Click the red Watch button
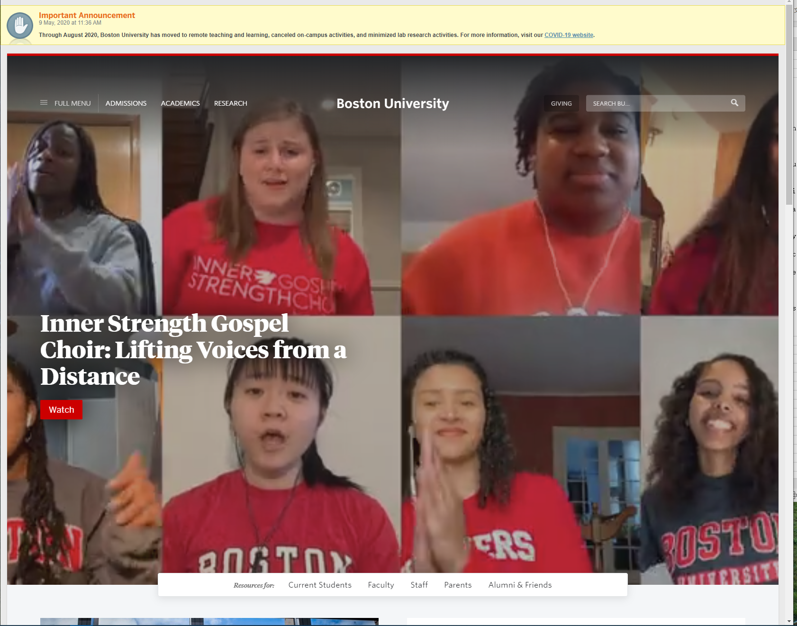Viewport: 797px width, 626px height. coord(62,409)
